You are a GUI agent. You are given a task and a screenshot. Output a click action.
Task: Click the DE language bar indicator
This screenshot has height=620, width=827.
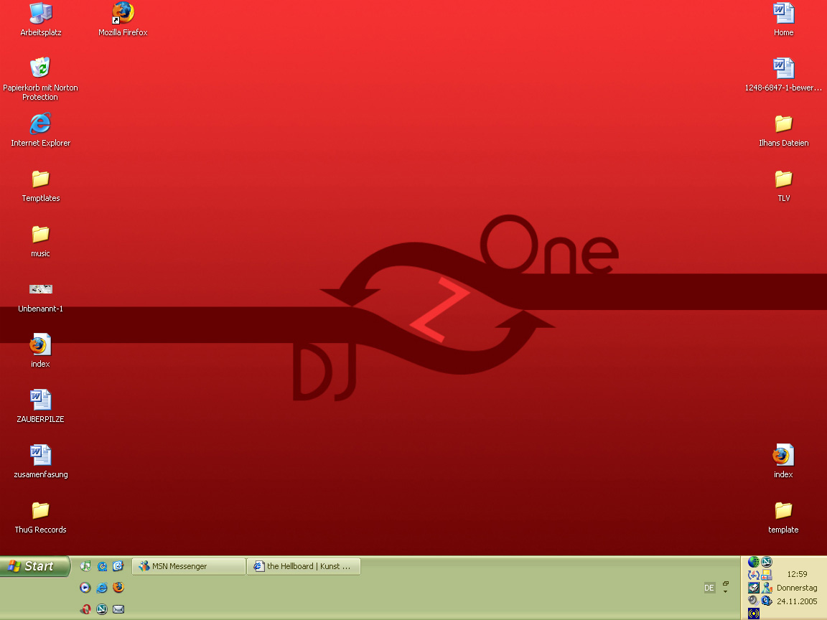[709, 588]
